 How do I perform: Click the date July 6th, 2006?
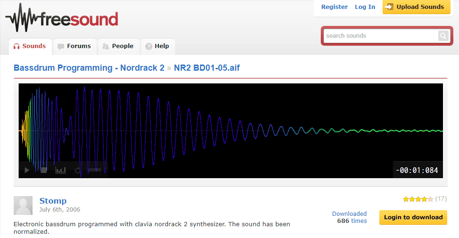click(x=60, y=210)
